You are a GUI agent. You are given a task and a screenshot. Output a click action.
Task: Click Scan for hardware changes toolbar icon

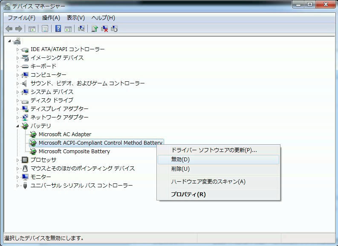pyautogui.click(x=81, y=29)
